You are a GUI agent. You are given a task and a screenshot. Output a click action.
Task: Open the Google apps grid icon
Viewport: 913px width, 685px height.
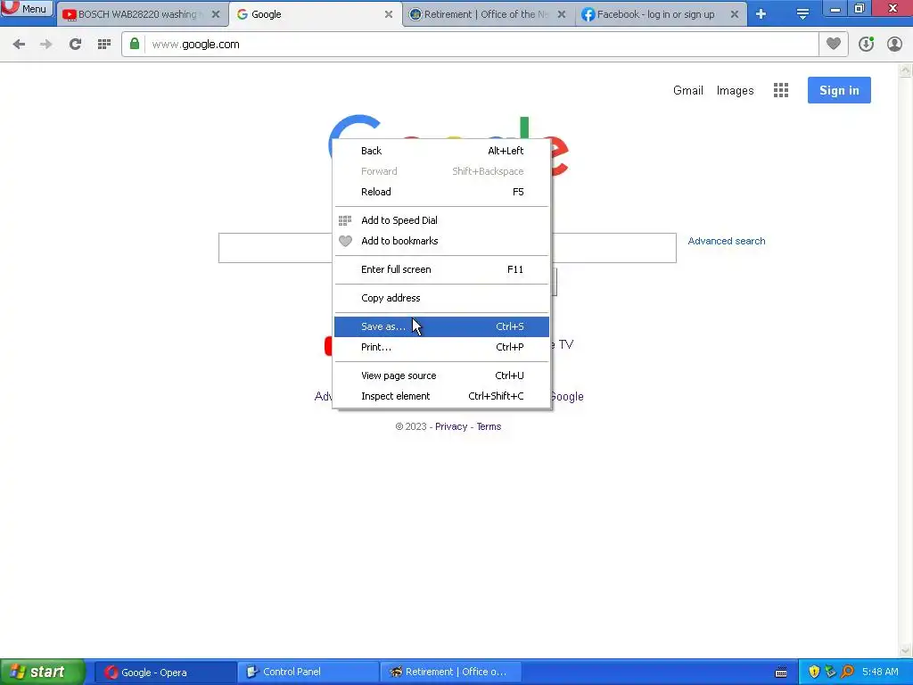781,90
